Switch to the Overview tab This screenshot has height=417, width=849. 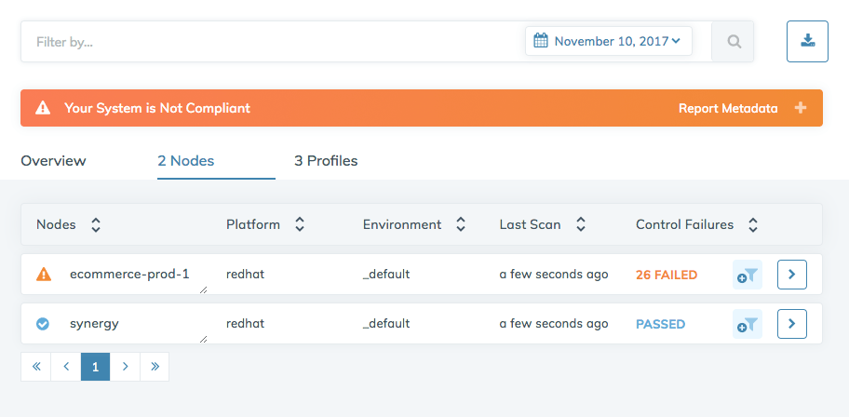53,161
